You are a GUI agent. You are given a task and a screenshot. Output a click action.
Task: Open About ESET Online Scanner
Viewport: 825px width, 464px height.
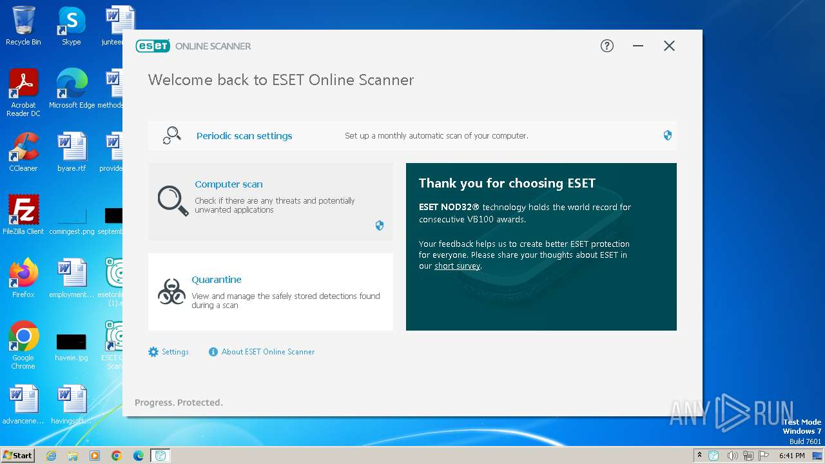[x=268, y=352]
